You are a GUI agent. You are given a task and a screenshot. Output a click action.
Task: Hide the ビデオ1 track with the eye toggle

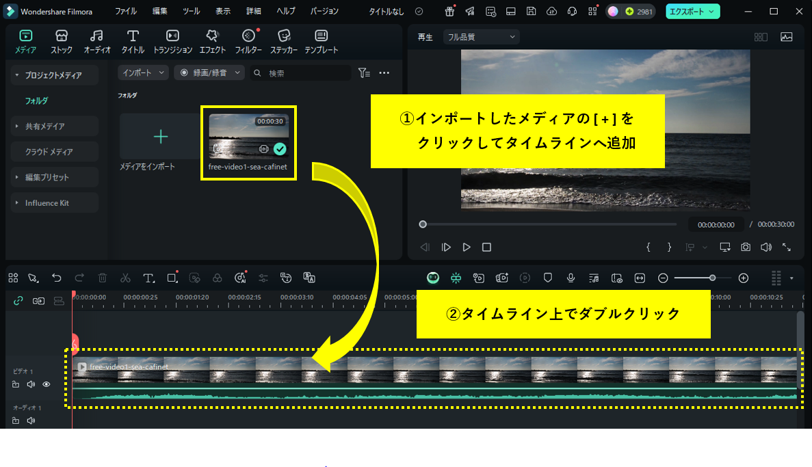click(46, 384)
